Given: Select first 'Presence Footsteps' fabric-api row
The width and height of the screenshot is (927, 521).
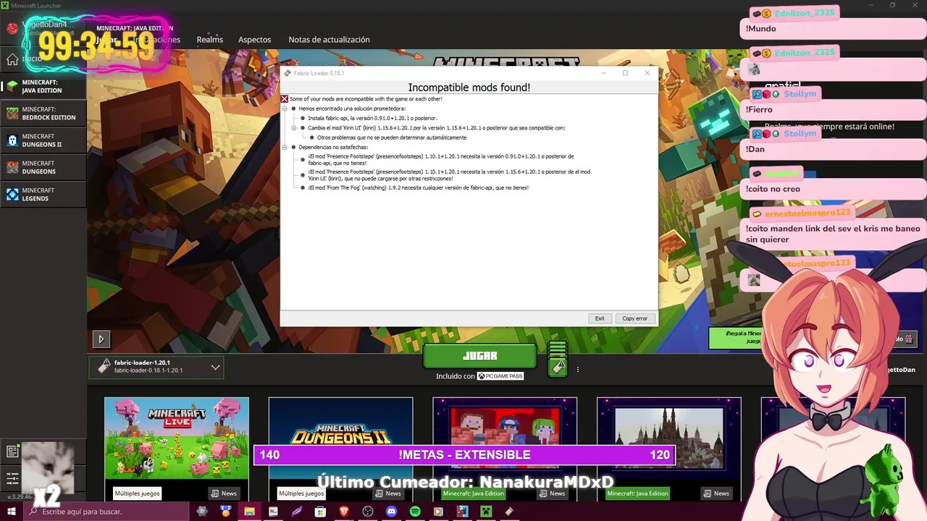Looking at the screenshot, I should click(440, 159).
